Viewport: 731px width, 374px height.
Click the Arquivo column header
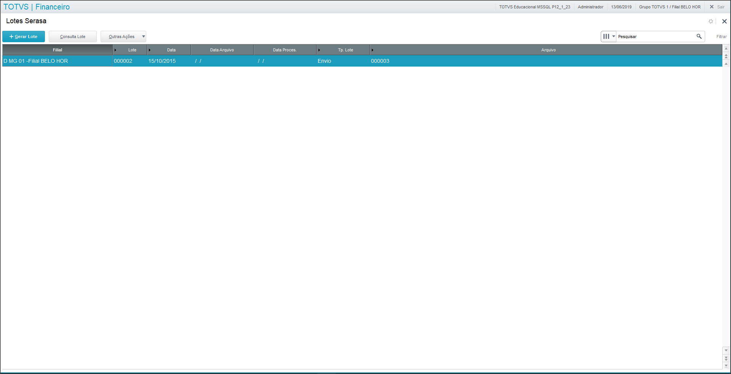coord(546,50)
